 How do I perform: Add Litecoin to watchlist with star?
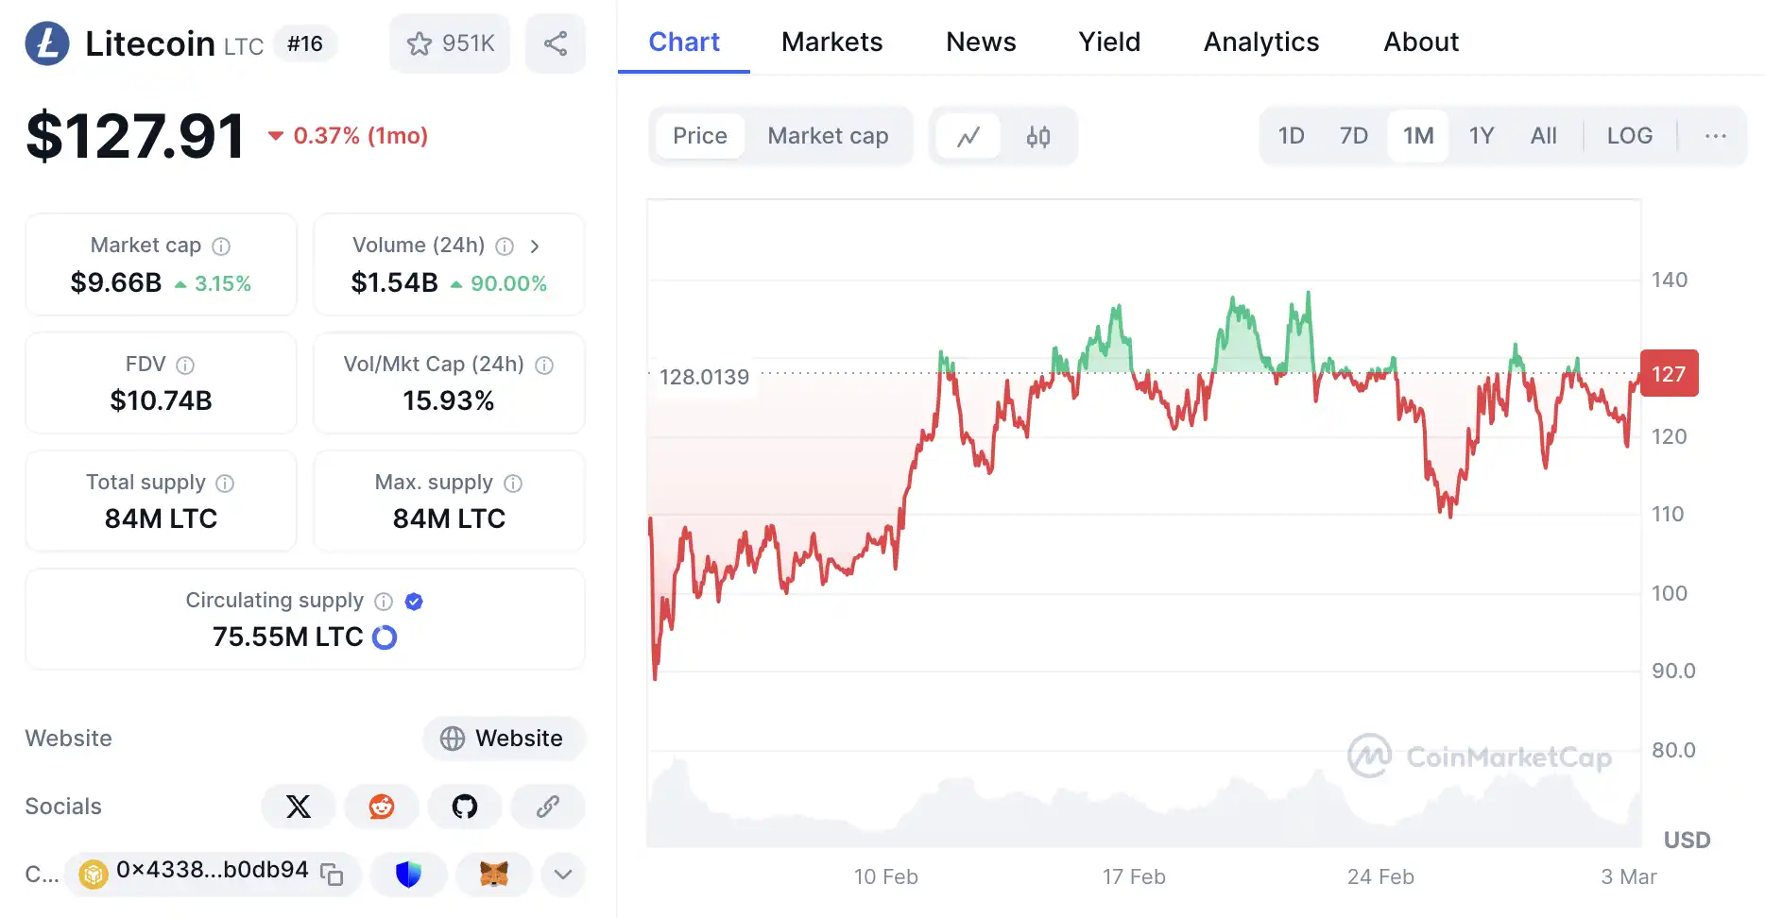[x=449, y=43]
